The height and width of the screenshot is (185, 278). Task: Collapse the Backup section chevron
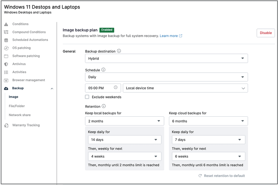click(x=52, y=89)
